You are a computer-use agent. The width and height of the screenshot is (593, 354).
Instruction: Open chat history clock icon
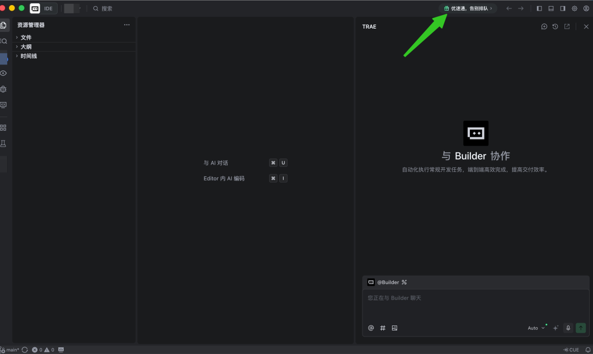coord(555,26)
